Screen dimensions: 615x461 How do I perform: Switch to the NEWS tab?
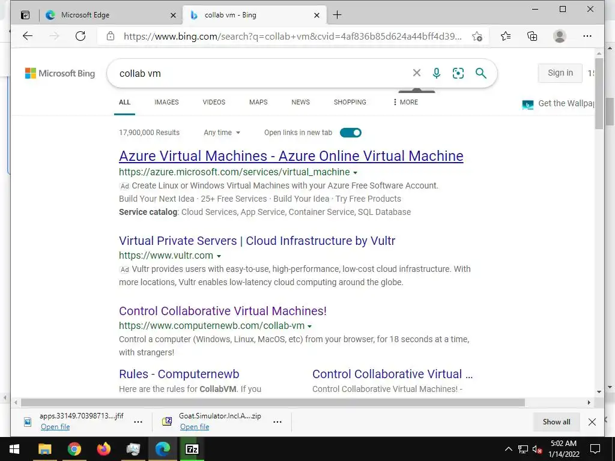coord(300,102)
